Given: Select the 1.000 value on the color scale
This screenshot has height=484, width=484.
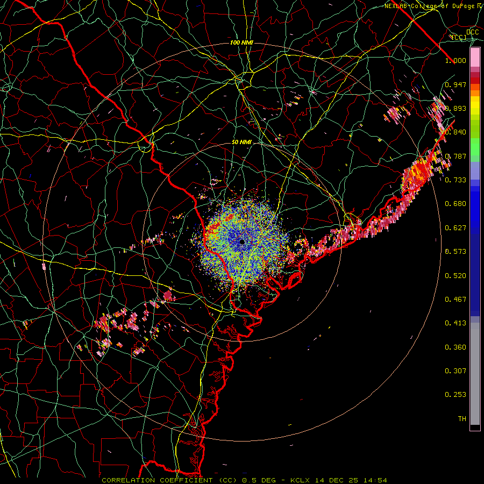Looking at the screenshot, I should pos(455,61).
